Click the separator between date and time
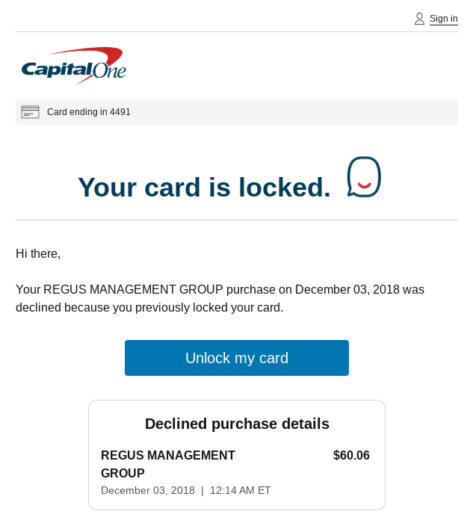The image size is (473, 532). click(x=203, y=491)
